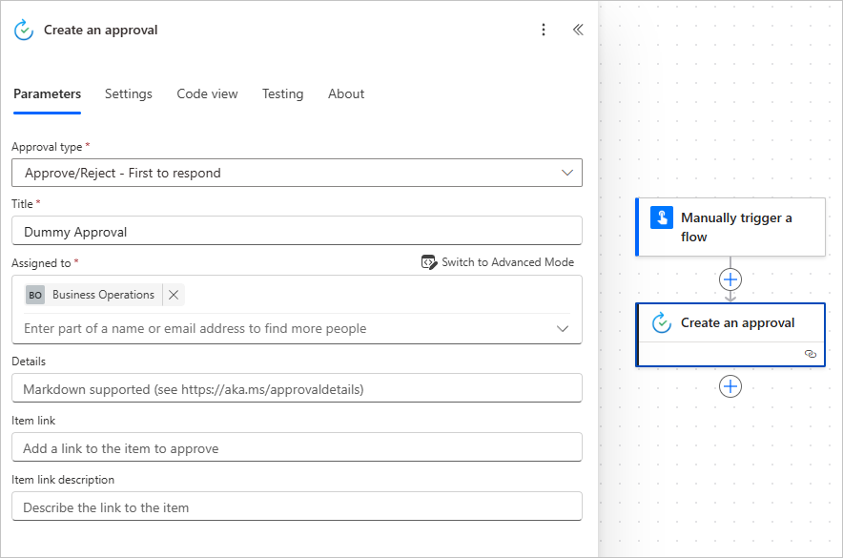Click the manual trigger hand icon
The image size is (843, 558).
tap(661, 217)
